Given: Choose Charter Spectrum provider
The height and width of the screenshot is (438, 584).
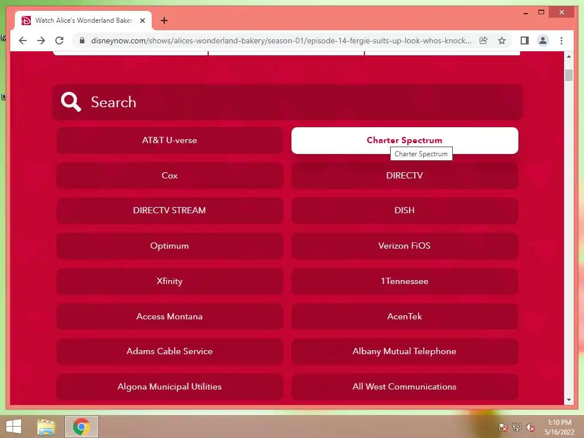Looking at the screenshot, I should pos(404,140).
